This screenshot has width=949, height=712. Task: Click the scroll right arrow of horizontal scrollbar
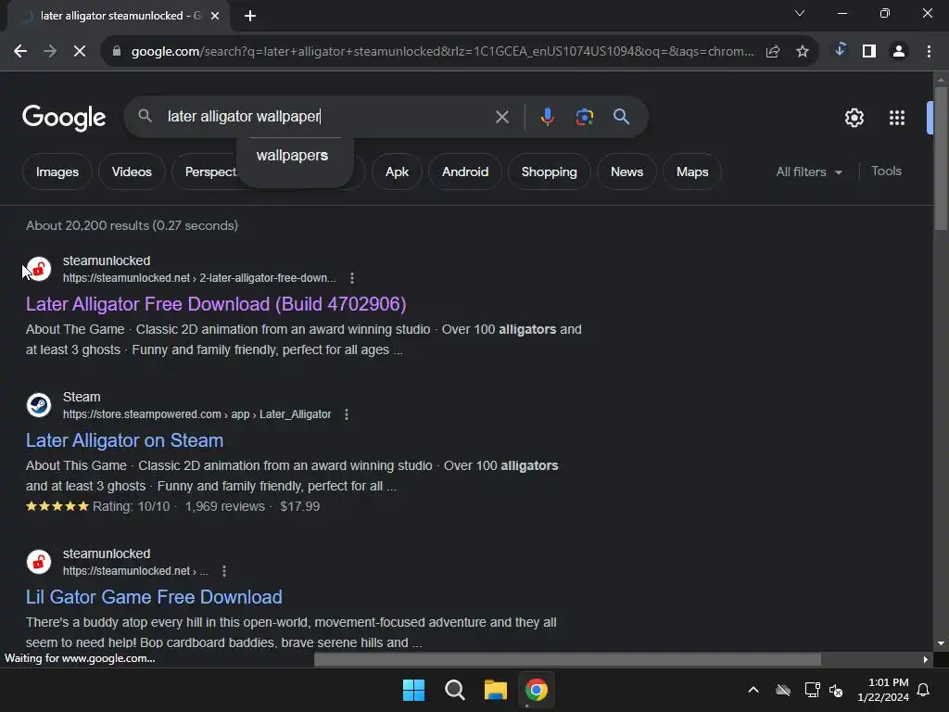[x=926, y=659]
